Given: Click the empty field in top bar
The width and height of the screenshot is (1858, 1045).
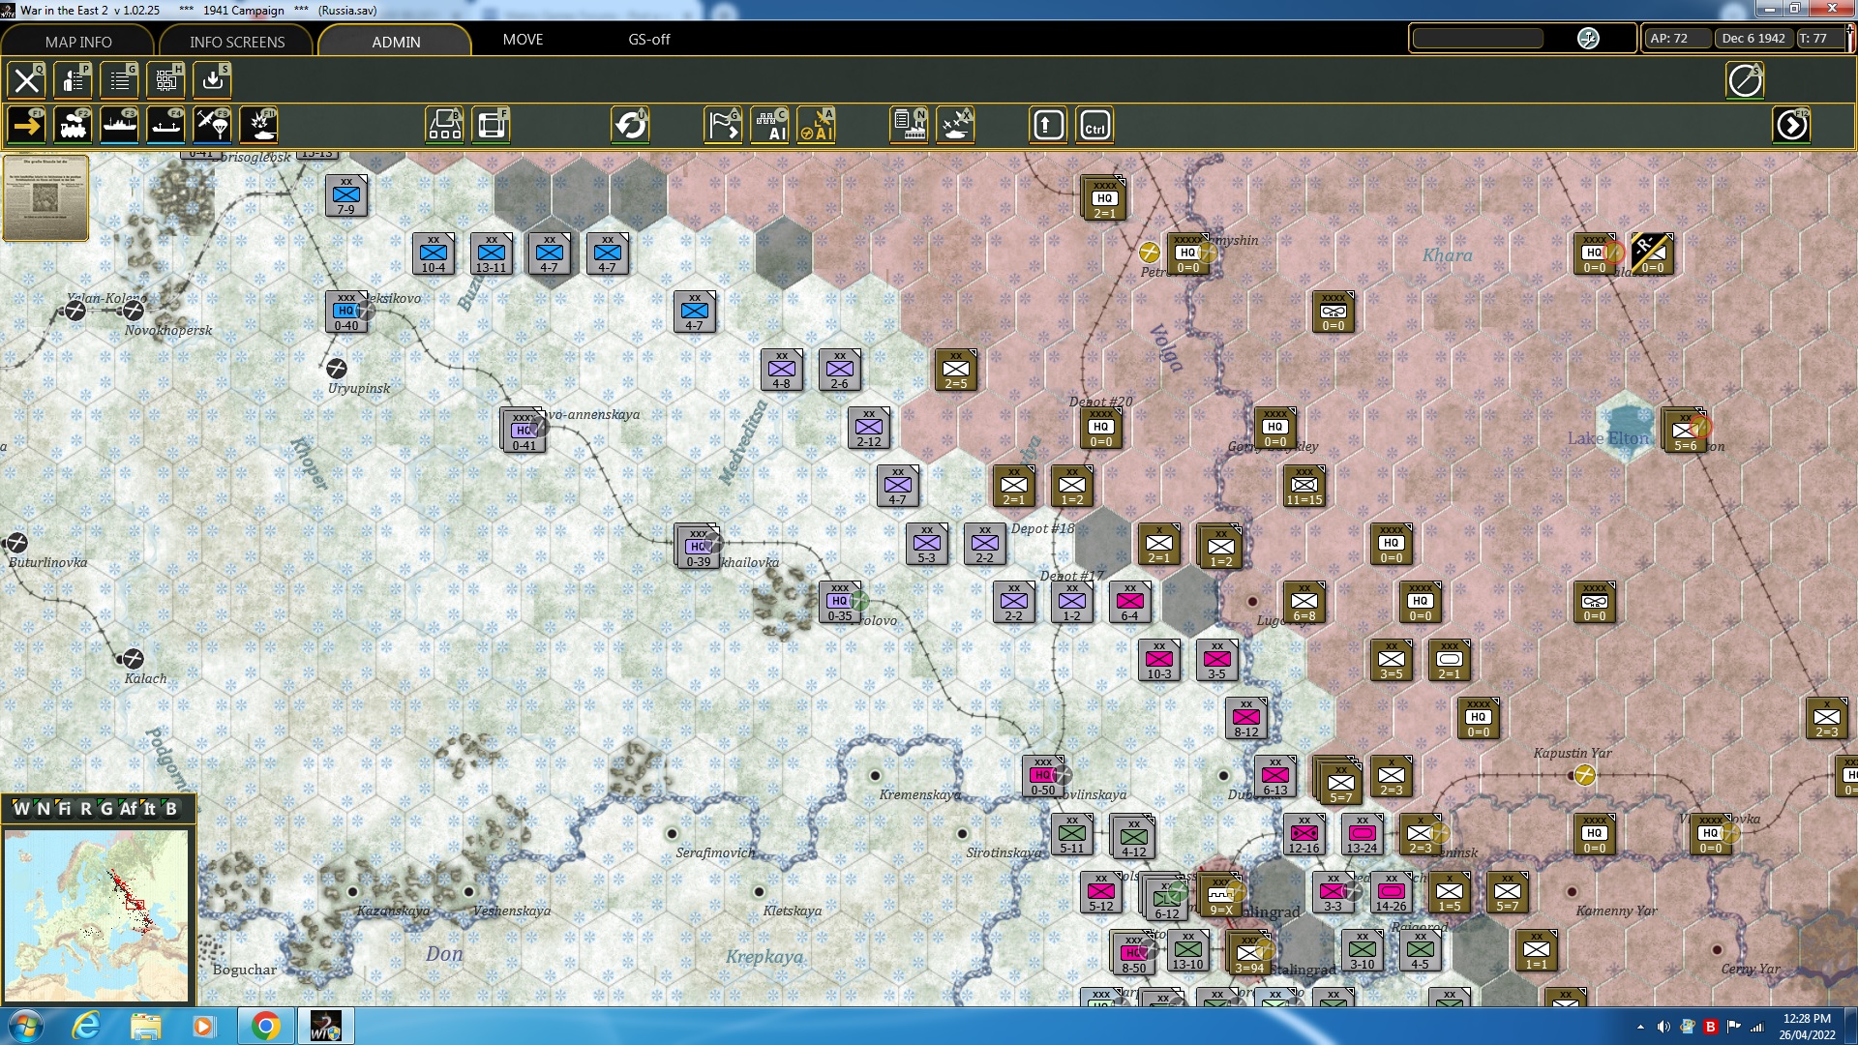Looking at the screenshot, I should [1478, 39].
